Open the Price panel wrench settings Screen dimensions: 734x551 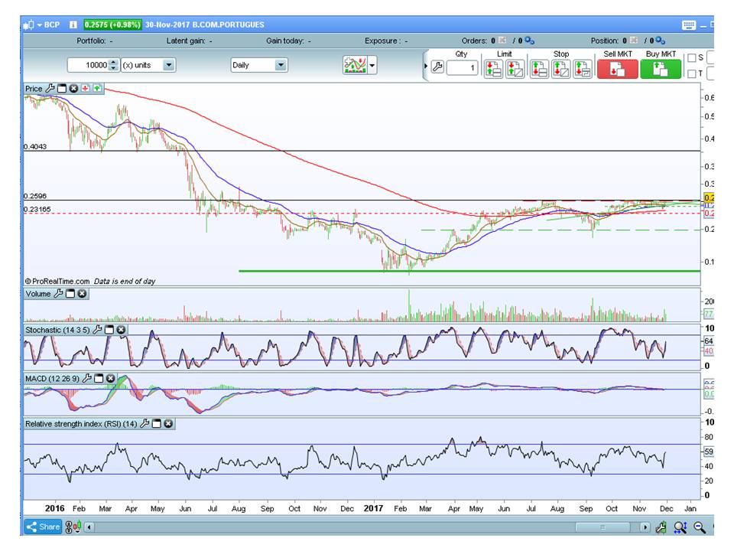50,89
